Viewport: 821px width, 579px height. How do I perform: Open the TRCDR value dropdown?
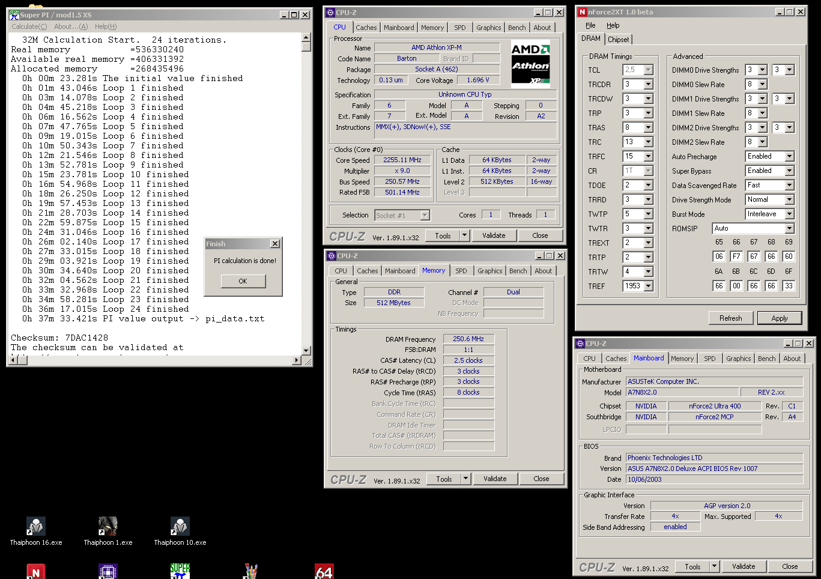point(648,84)
